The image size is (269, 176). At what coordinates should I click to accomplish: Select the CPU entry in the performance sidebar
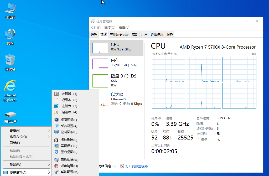[x=117, y=48]
